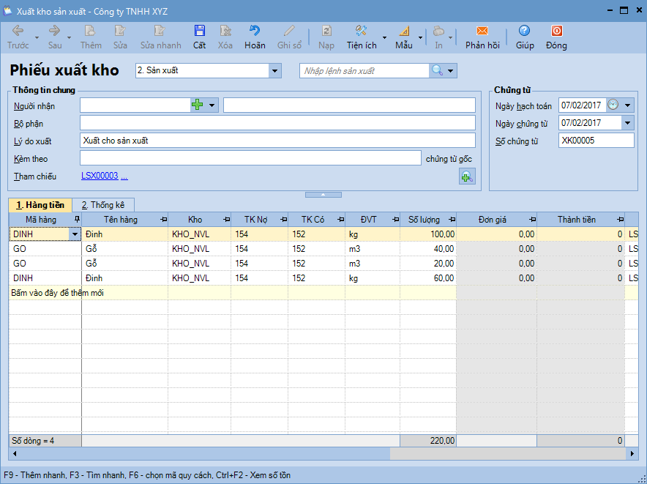Click the Lý do xuất text field

pyautogui.click(x=277, y=141)
